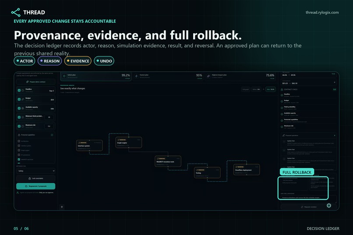This screenshot has width=353, height=235.
Task: Click the Thread share-nodes logo icon
Action: (16, 13)
